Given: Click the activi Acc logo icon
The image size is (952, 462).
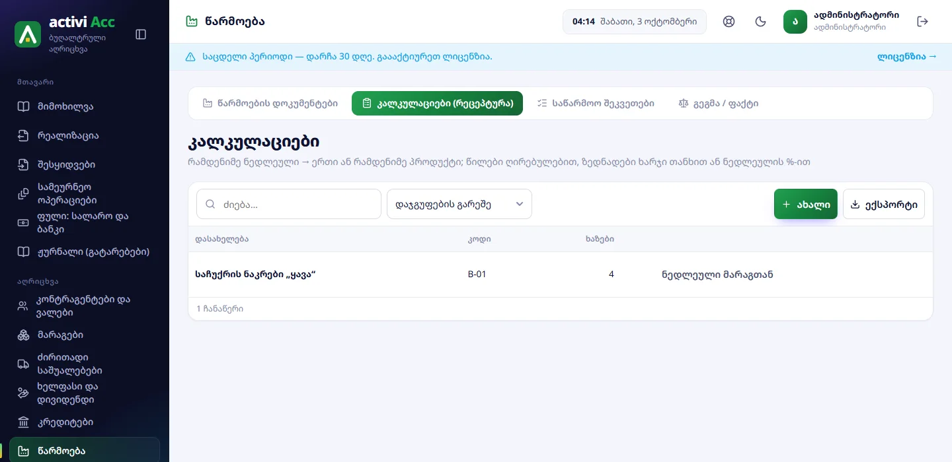Looking at the screenshot, I should click(x=28, y=34).
